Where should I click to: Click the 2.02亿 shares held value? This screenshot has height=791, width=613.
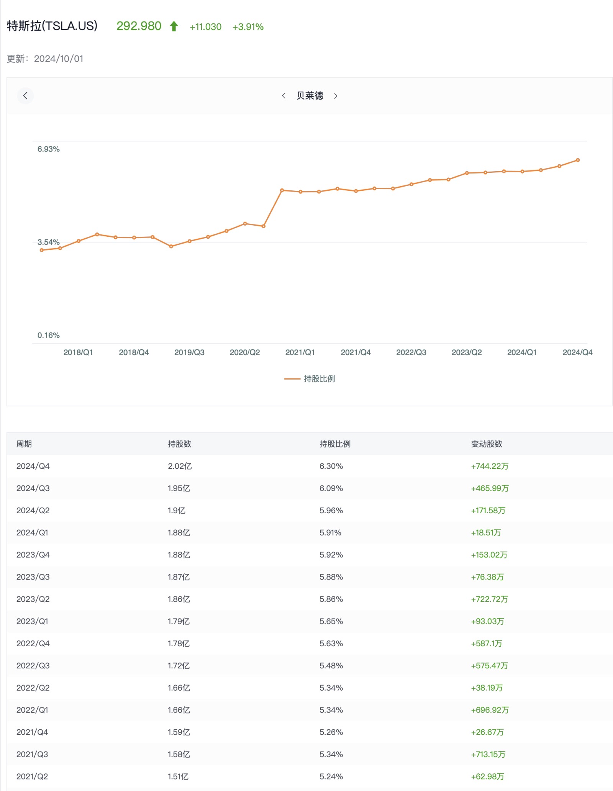coord(180,466)
